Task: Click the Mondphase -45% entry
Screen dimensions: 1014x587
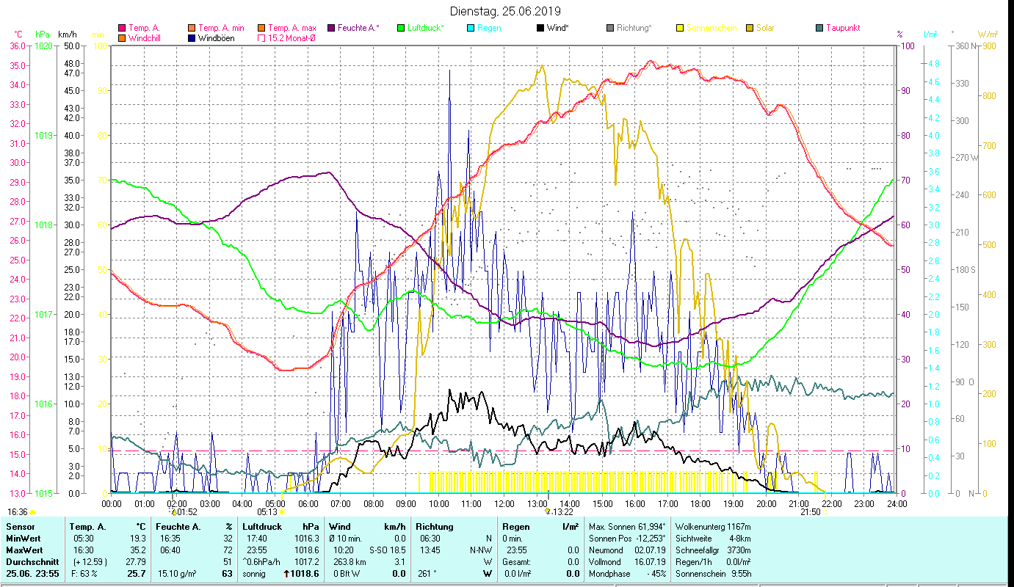Action: pos(628,573)
